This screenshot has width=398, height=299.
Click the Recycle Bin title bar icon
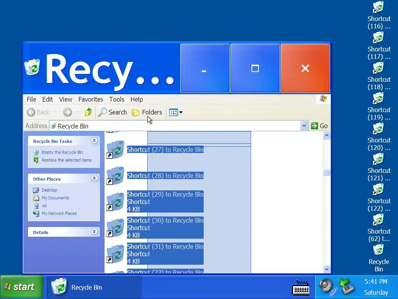33,68
